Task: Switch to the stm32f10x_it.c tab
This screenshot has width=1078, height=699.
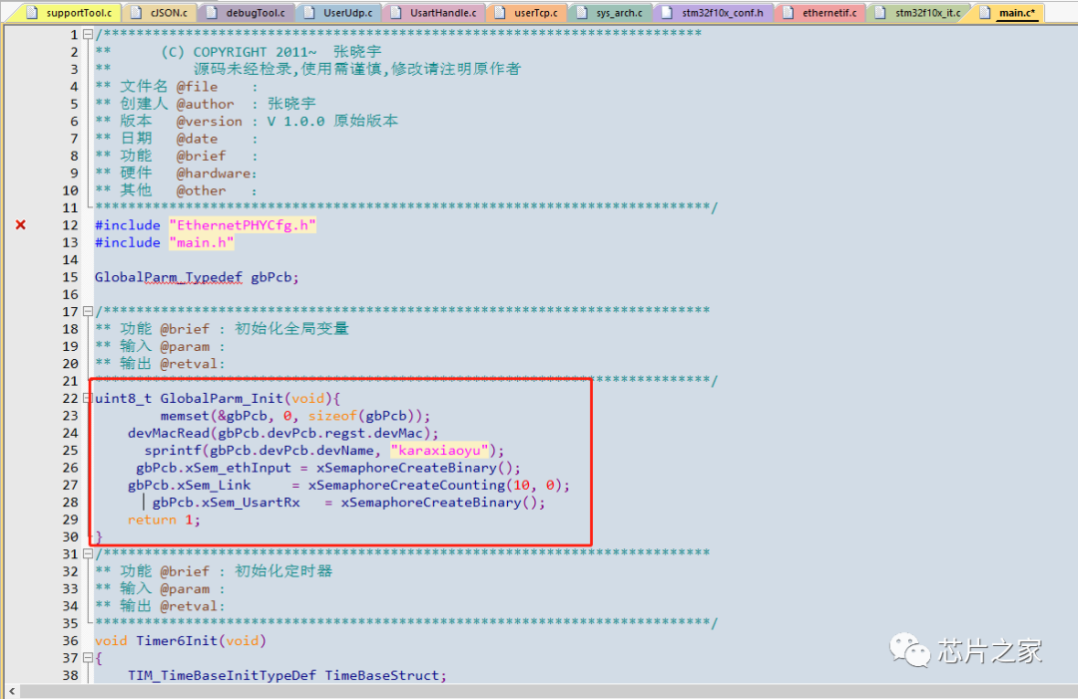Action: [919, 12]
